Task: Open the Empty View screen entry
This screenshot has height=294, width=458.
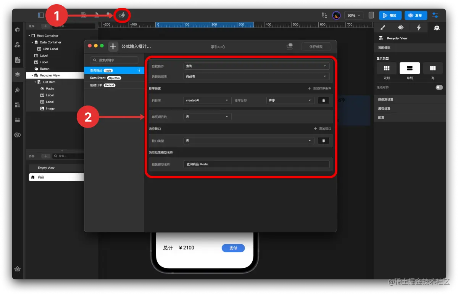Action: coord(56,168)
